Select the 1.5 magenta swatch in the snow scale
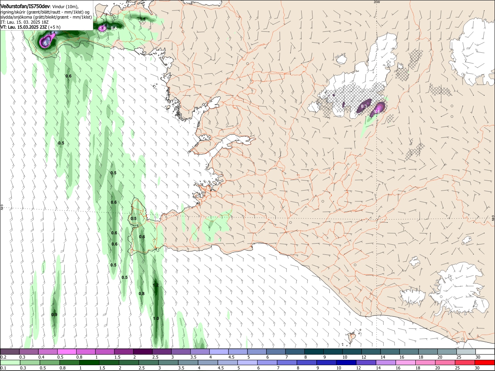The height and width of the screenshot is (371, 495). pos(124,351)
